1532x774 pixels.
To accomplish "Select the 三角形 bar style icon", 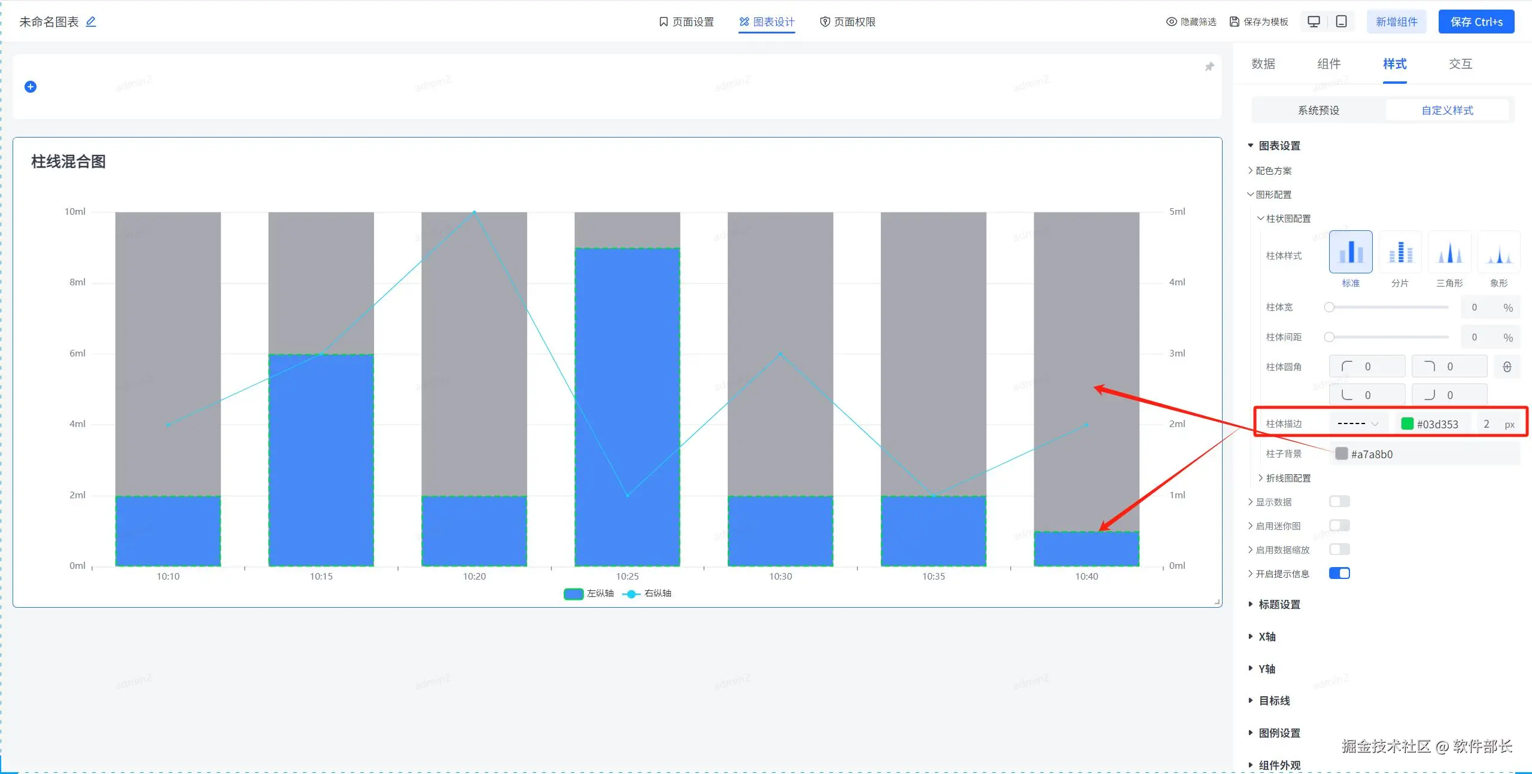I will [x=1449, y=252].
